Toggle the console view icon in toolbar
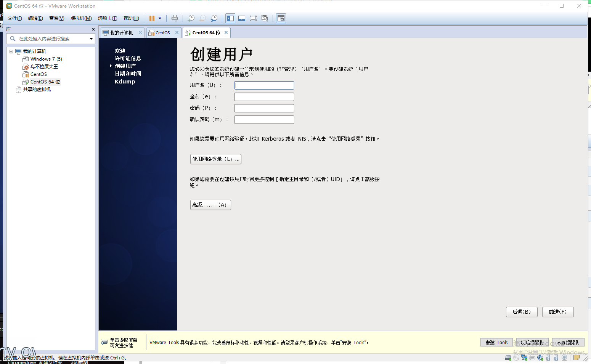Image resolution: width=591 pixels, height=364 pixels. (281, 18)
